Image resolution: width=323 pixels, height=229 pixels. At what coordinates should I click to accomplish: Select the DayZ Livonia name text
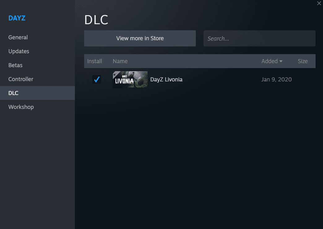[x=166, y=80]
